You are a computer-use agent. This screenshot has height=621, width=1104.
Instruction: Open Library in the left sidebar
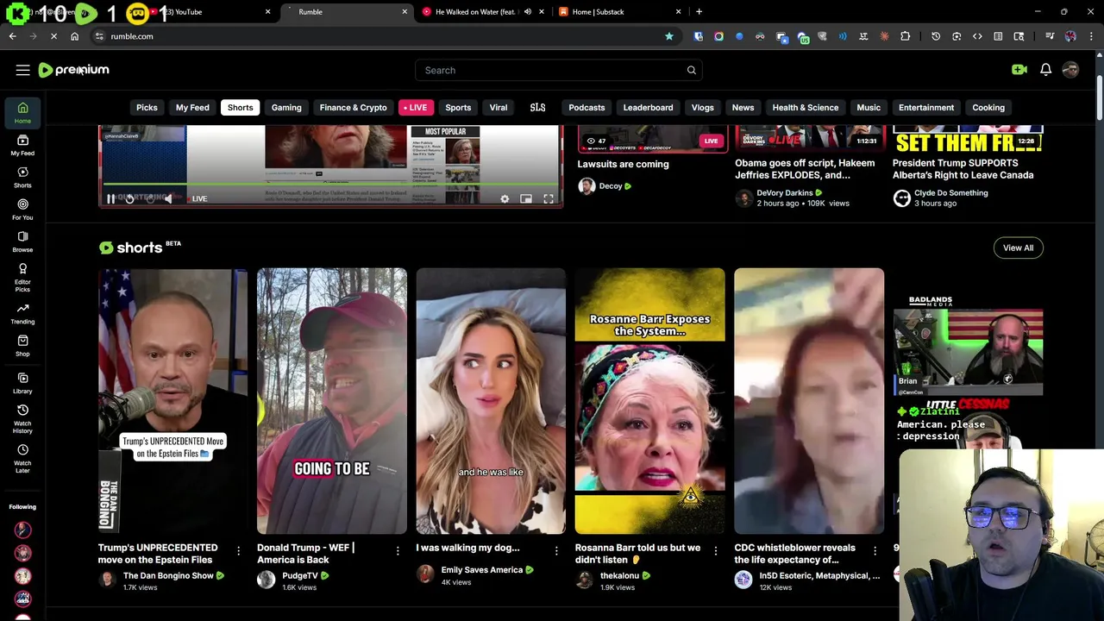pyautogui.click(x=22, y=383)
